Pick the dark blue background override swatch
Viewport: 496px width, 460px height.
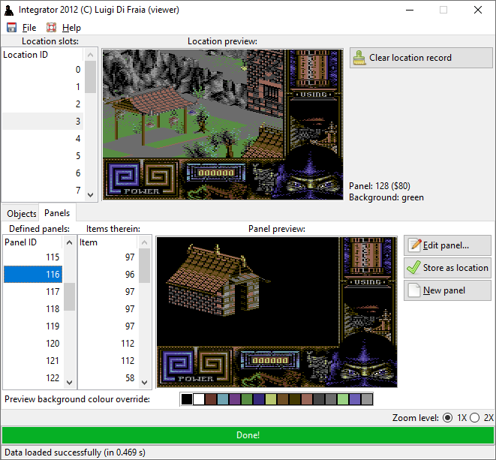point(259,399)
